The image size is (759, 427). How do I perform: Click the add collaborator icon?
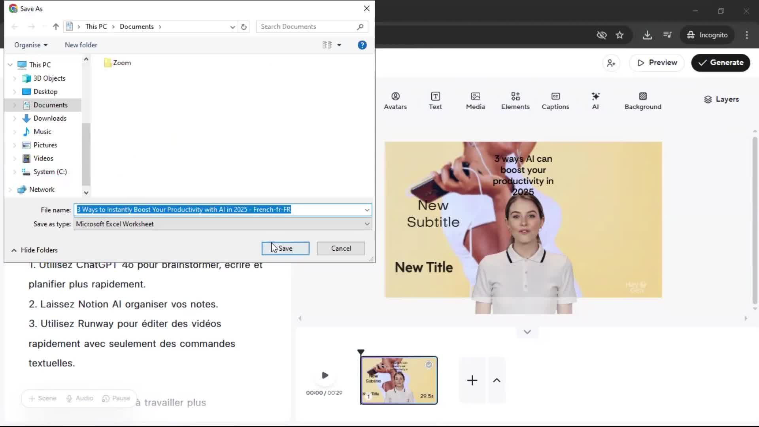point(611,63)
